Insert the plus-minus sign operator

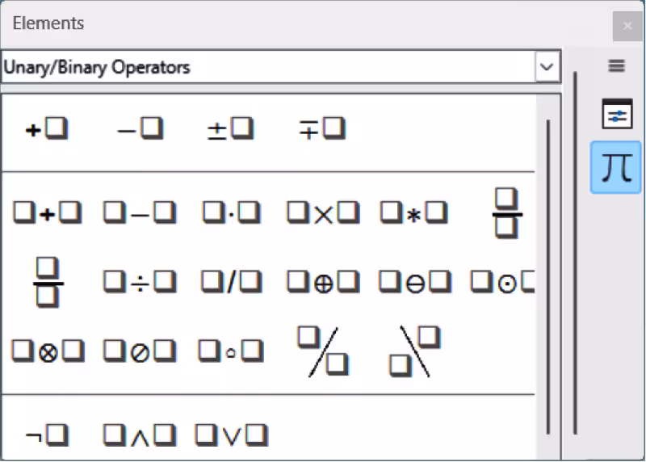coord(230,129)
